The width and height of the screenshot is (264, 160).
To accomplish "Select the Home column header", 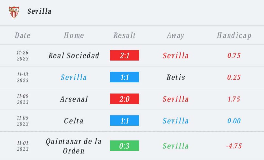I will [74, 35].
